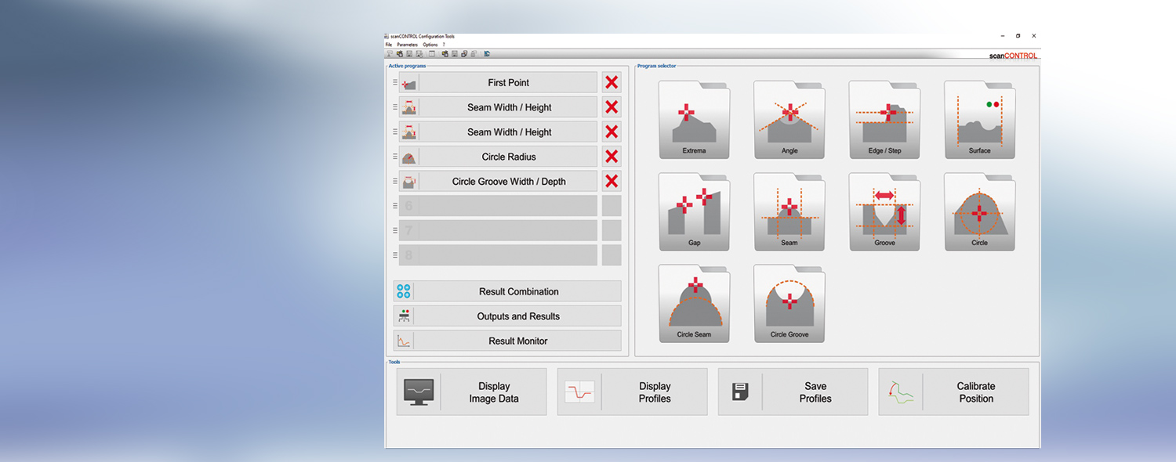This screenshot has height=462, width=1176.
Task: Open the Options menu
Action: [430, 45]
